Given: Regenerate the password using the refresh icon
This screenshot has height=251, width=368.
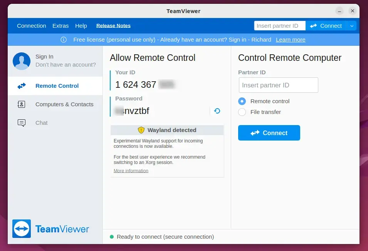Looking at the screenshot, I should [x=217, y=111].
